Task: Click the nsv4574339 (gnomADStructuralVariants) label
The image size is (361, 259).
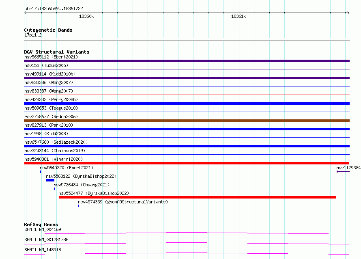Action: point(123,202)
